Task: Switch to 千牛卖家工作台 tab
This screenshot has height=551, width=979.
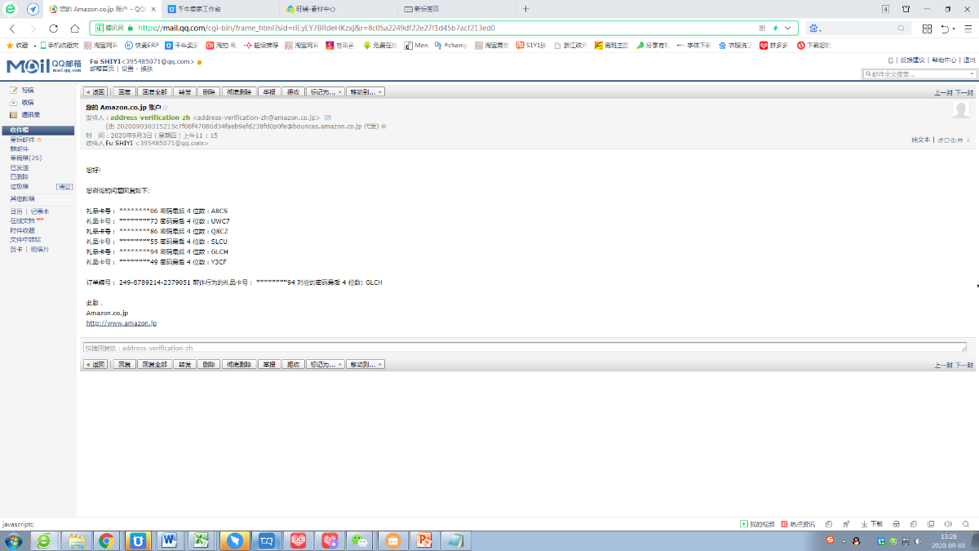Action: click(219, 9)
